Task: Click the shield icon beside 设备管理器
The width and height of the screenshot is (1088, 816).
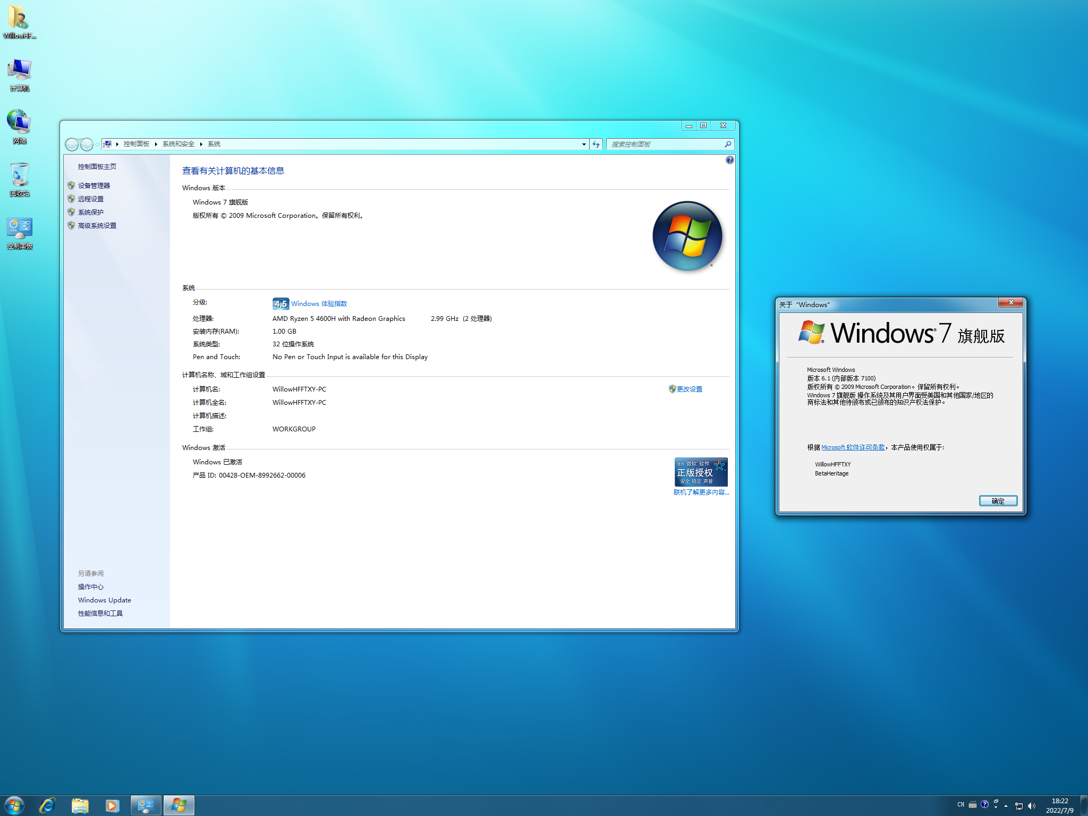Action: coord(71,185)
